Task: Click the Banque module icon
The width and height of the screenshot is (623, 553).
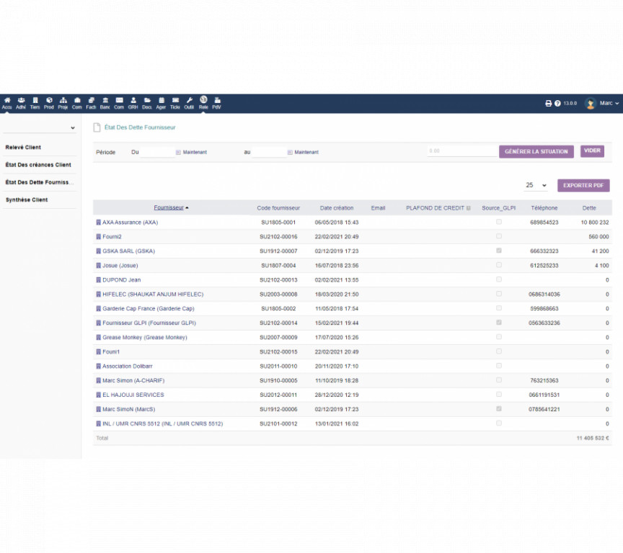Action: click(105, 103)
